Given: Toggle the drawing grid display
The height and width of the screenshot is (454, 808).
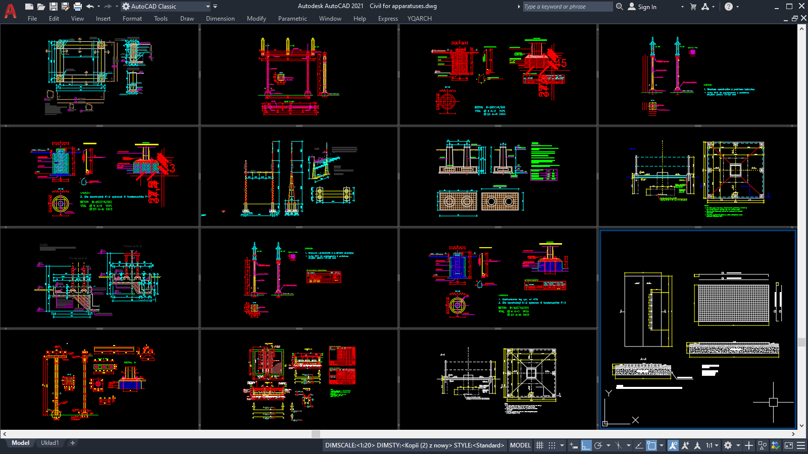Looking at the screenshot, I should tap(539, 445).
